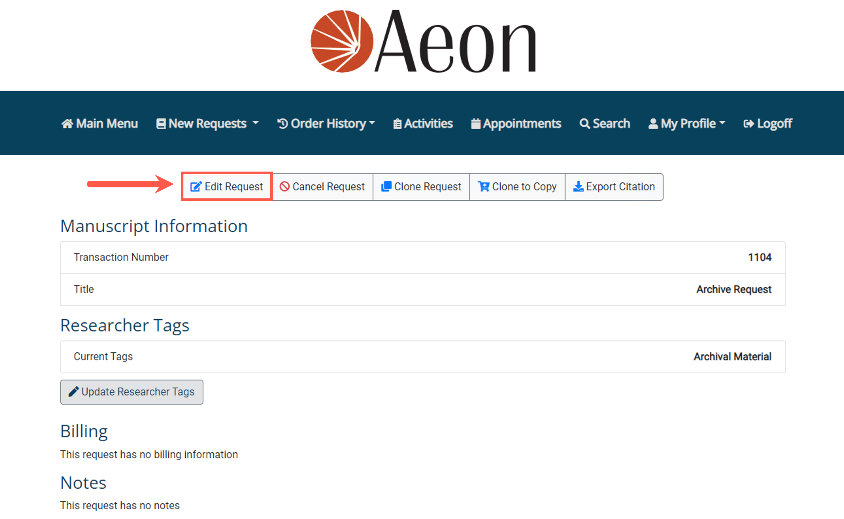Viewport: 844px width, 519px height.
Task: Click the Aeon logo image
Action: click(423, 42)
